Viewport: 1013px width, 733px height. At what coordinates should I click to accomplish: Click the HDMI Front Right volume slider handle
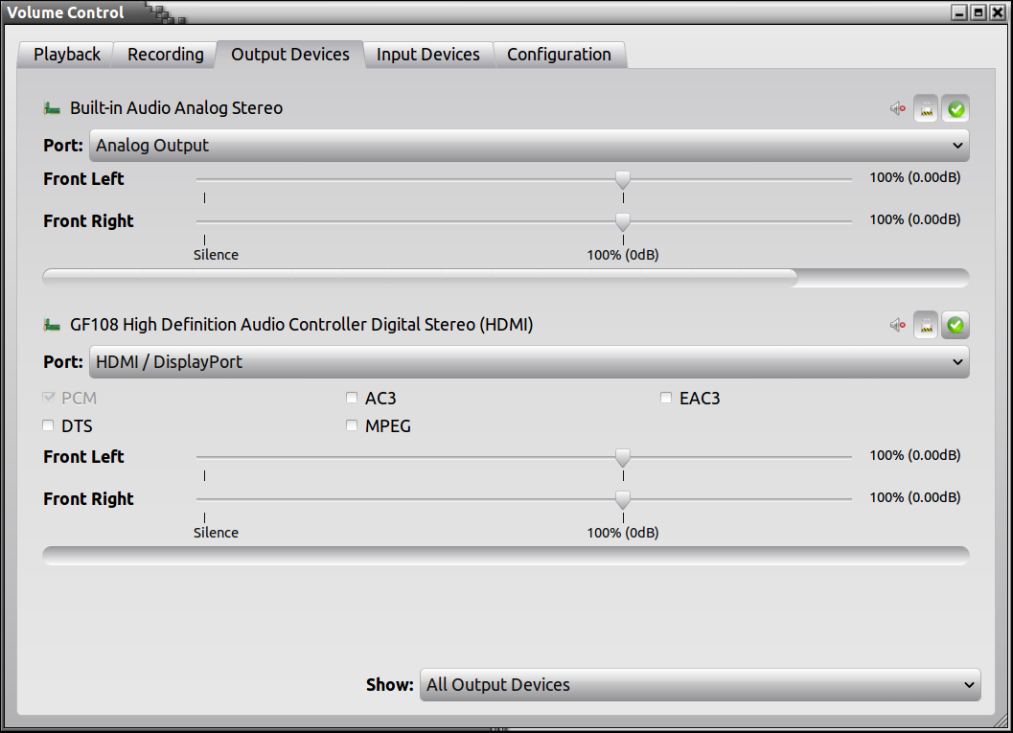click(623, 499)
